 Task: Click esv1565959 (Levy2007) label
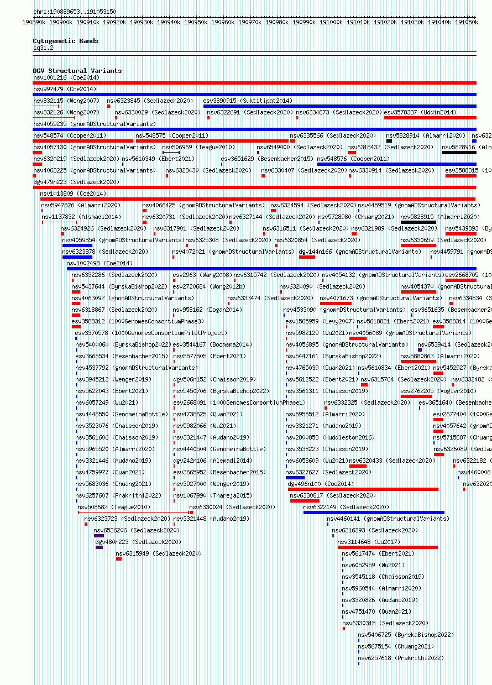tap(320, 321)
